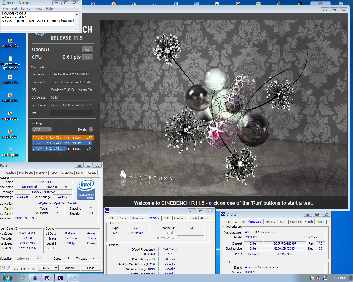Click Notepad horizontal scrollbar left arrow
353x282 pixels.
[x=4, y=28]
